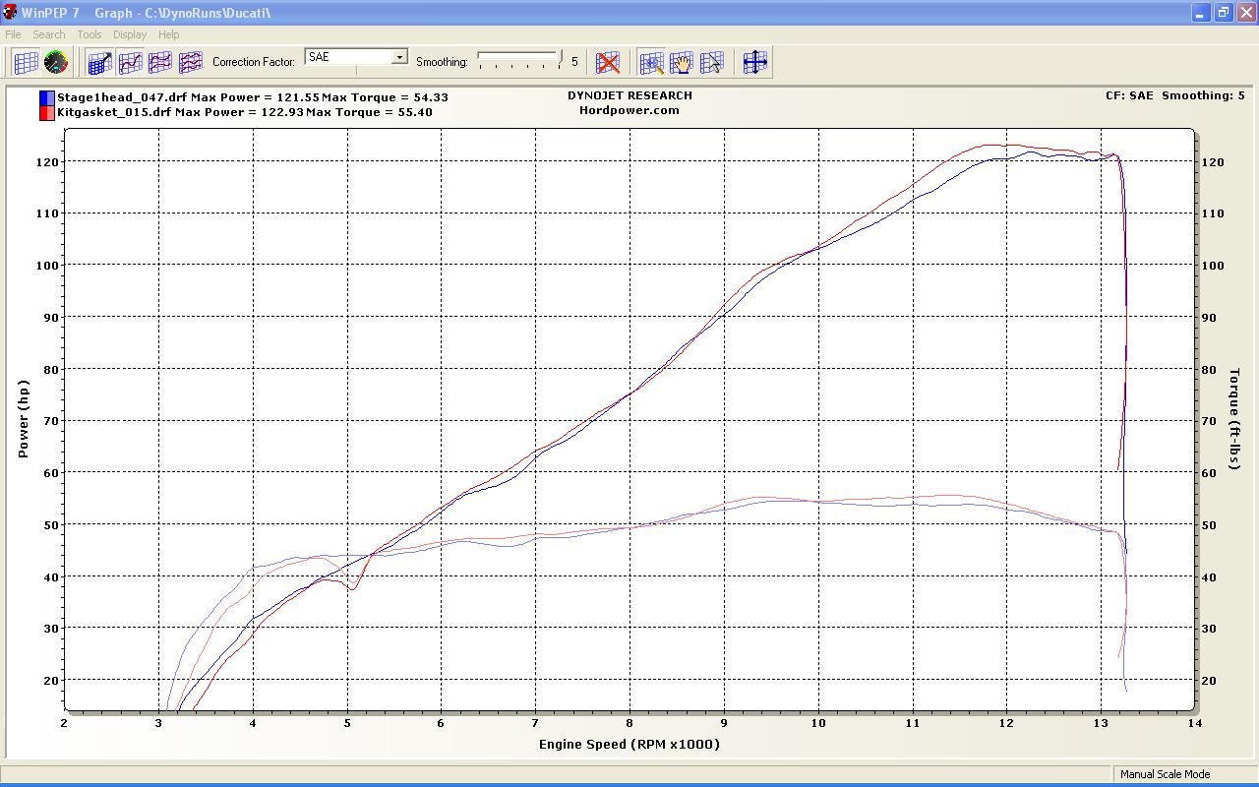
Task: Click the Engine Speed (RPM x1000) axis label
Action: pyautogui.click(x=629, y=744)
